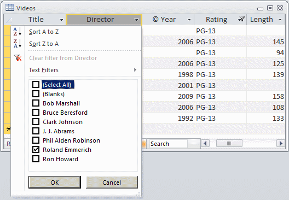Click the filter funnel icon on Rating column
The height and width of the screenshot is (200, 289).
point(241,19)
